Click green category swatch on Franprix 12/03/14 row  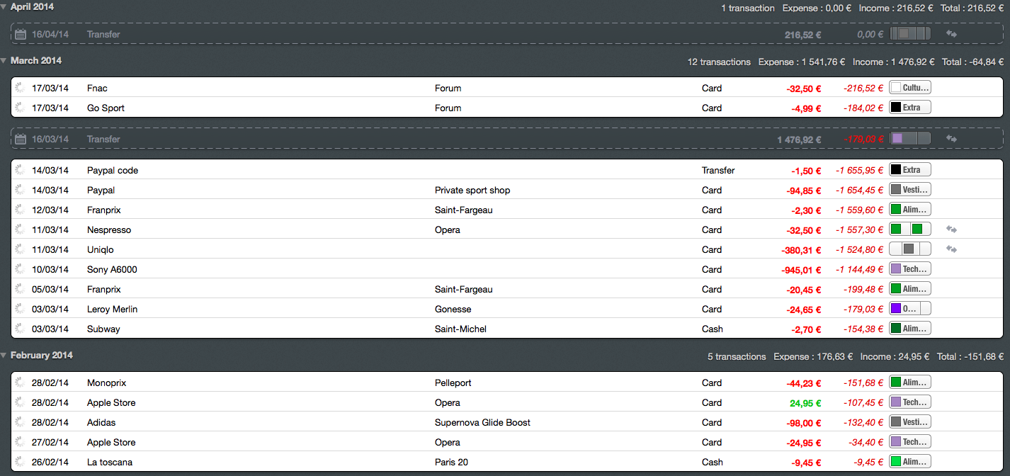(896, 210)
